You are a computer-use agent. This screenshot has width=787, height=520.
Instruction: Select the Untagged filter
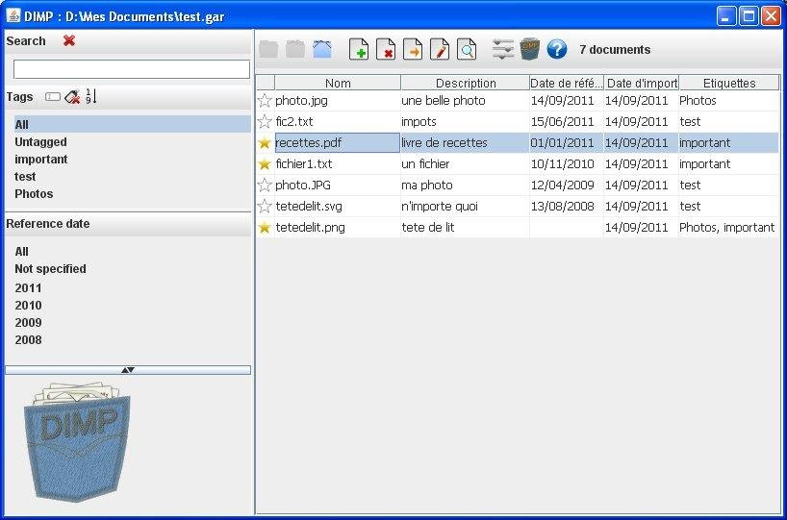point(40,142)
